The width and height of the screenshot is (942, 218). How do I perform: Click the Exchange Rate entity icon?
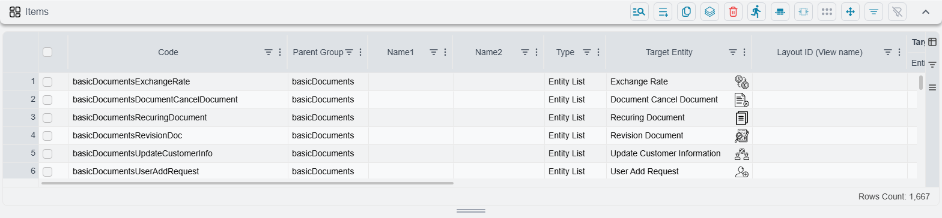[x=741, y=82]
